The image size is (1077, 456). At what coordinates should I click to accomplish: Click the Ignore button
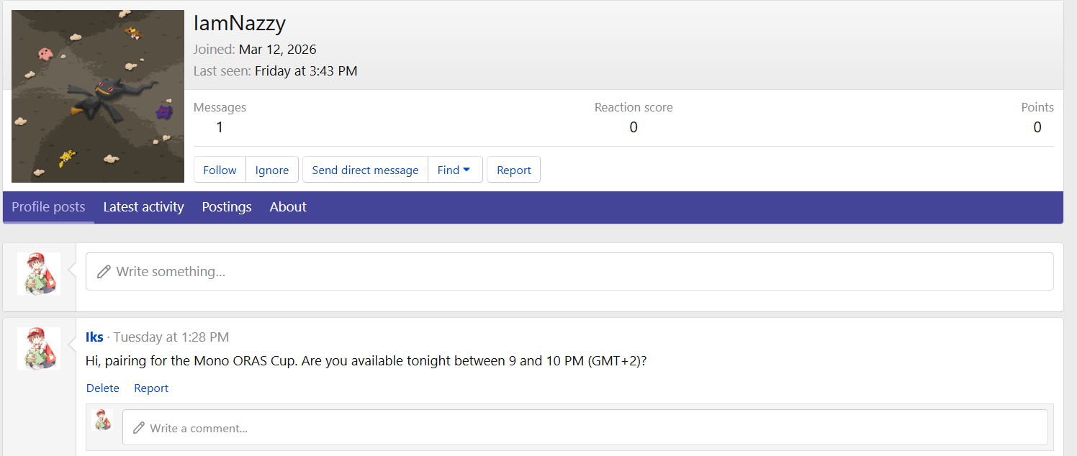tap(272, 170)
